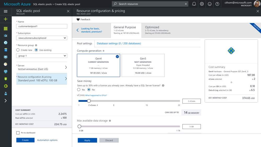Open the help question mark icon

[217, 4]
